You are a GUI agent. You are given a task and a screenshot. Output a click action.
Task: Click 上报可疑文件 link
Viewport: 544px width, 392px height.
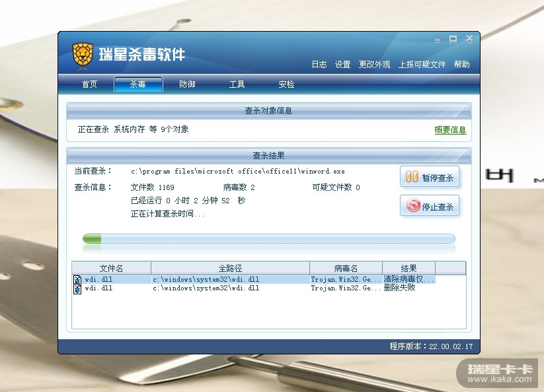pos(422,65)
